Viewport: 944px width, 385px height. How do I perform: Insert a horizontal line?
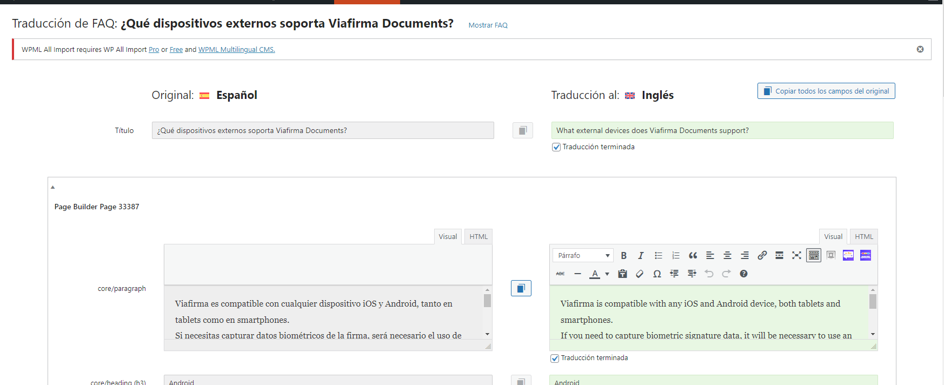(x=577, y=274)
